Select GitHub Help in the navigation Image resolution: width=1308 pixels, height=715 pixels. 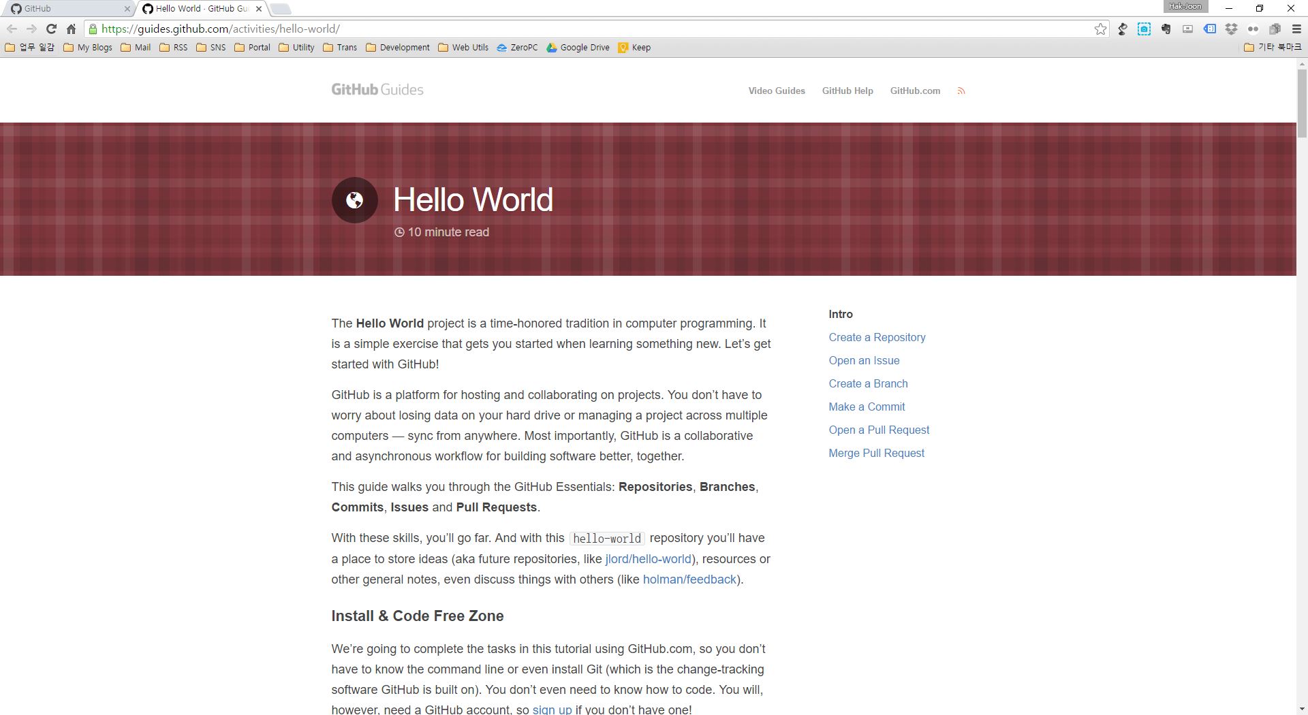847,90
